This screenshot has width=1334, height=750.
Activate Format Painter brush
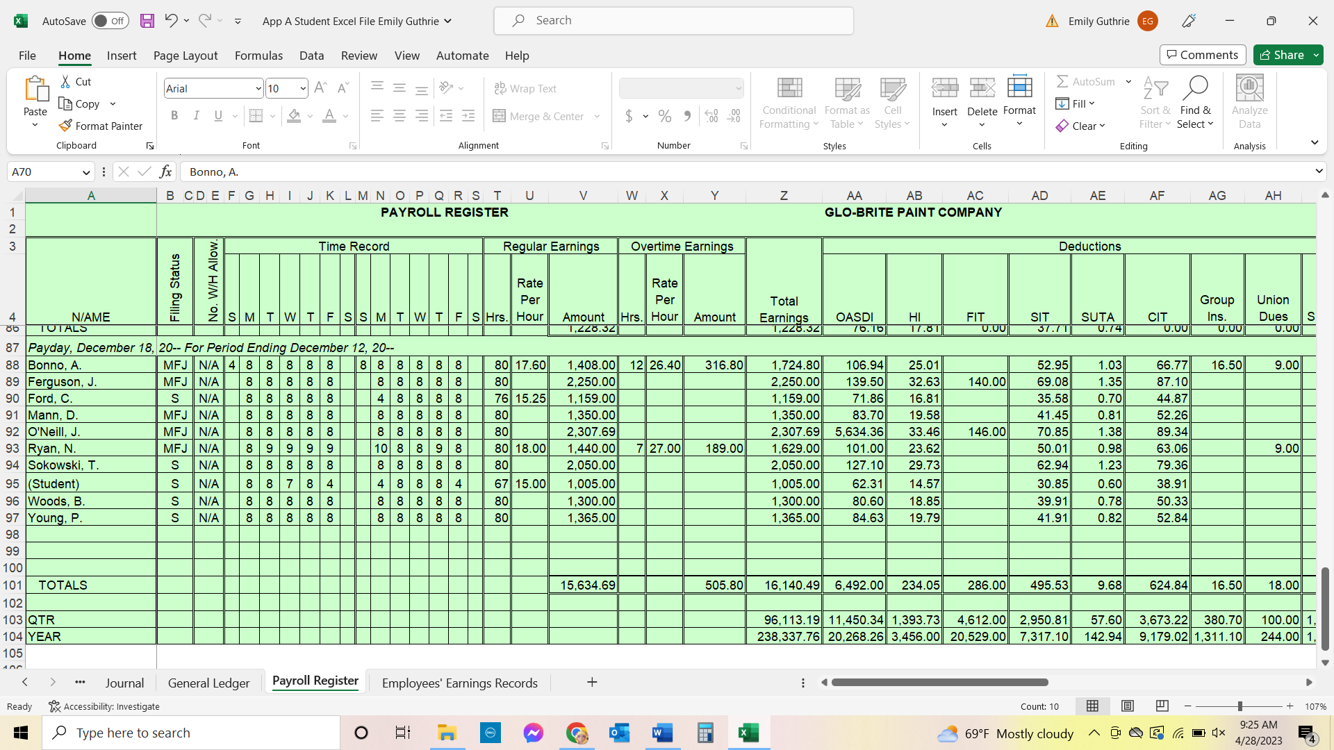coord(101,126)
